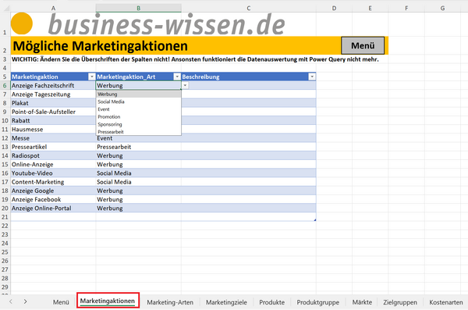The height and width of the screenshot is (310, 468).
Task: Click the orange circle logo
Action: 22,23
